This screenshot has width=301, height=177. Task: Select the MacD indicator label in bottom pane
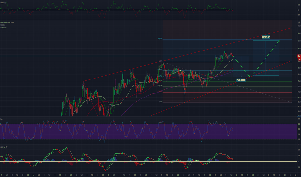click(4, 147)
